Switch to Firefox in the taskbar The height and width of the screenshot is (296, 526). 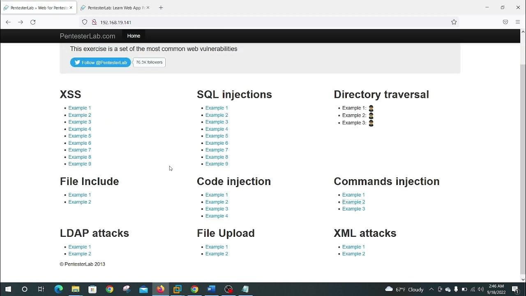click(160, 289)
